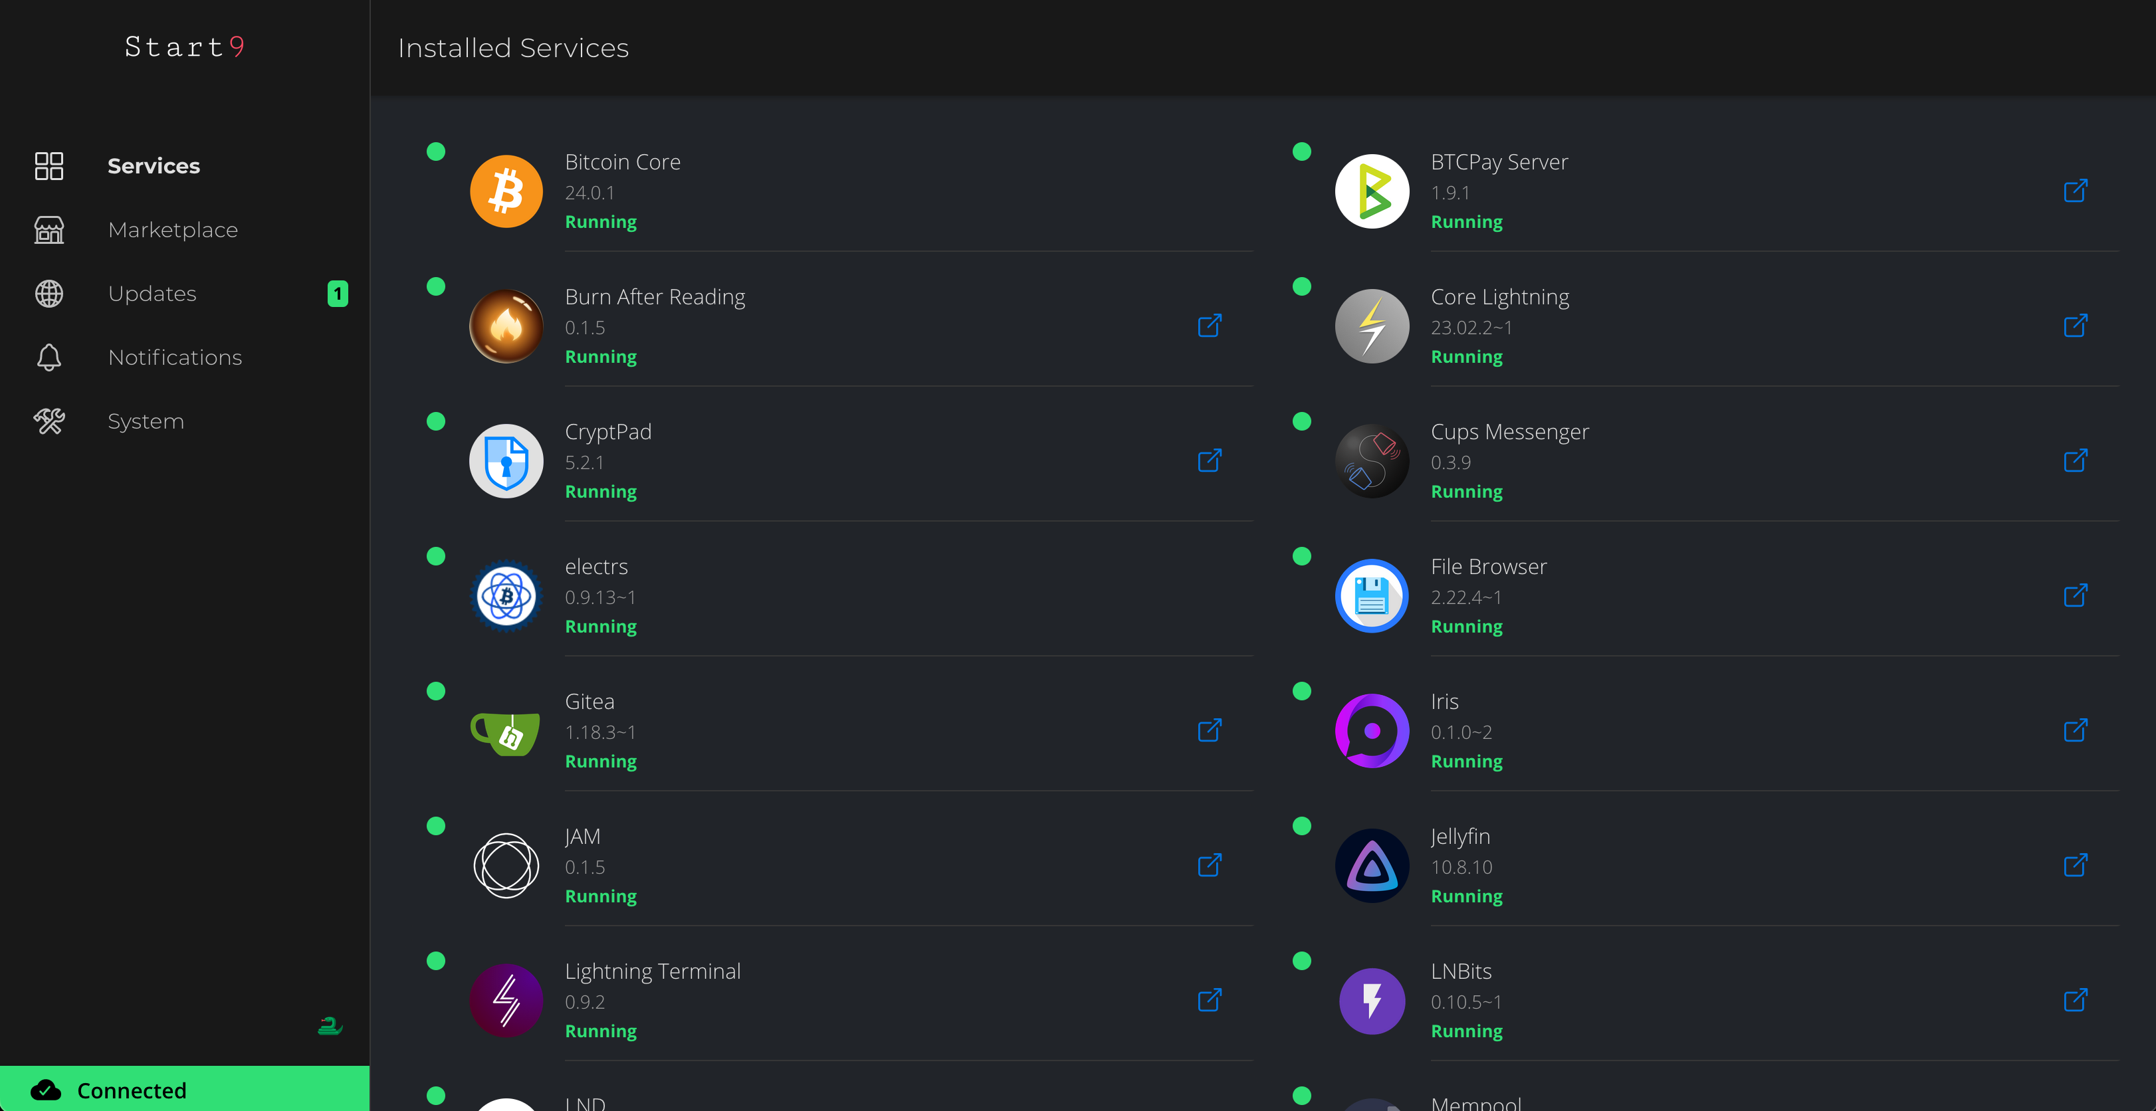Select the Burn After Reading flame icon
This screenshot has width=2156, height=1111.
[x=506, y=326]
